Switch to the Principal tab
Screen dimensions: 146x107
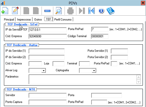9,19
